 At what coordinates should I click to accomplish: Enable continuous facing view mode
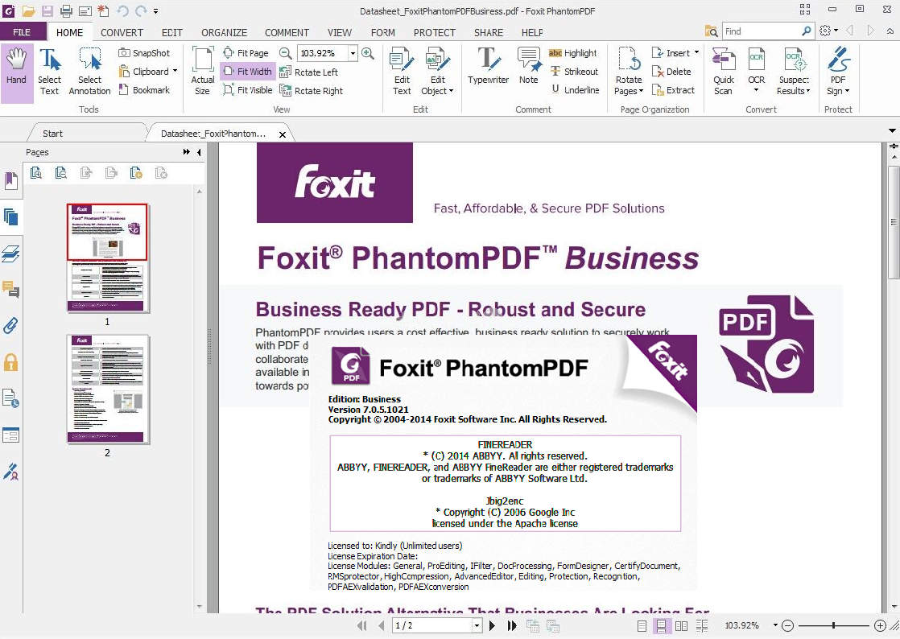click(x=701, y=626)
